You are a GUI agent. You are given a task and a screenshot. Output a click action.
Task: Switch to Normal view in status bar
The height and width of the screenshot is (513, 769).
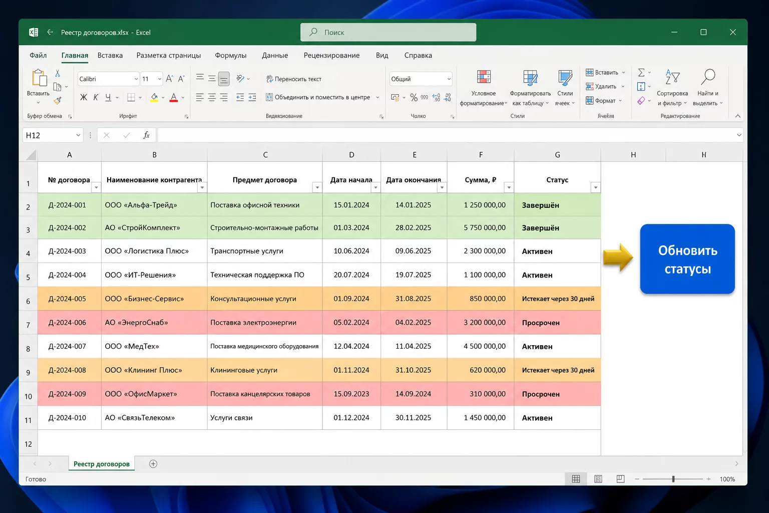click(576, 479)
